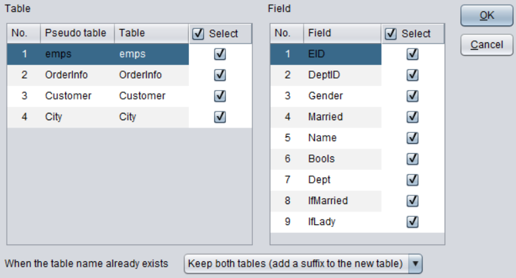Viewport: 516px width, 278px height.
Task: Click the Field column header
Action: 342,33
